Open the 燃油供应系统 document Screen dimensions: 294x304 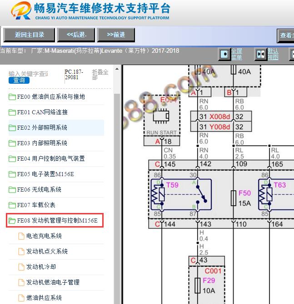[44, 298]
